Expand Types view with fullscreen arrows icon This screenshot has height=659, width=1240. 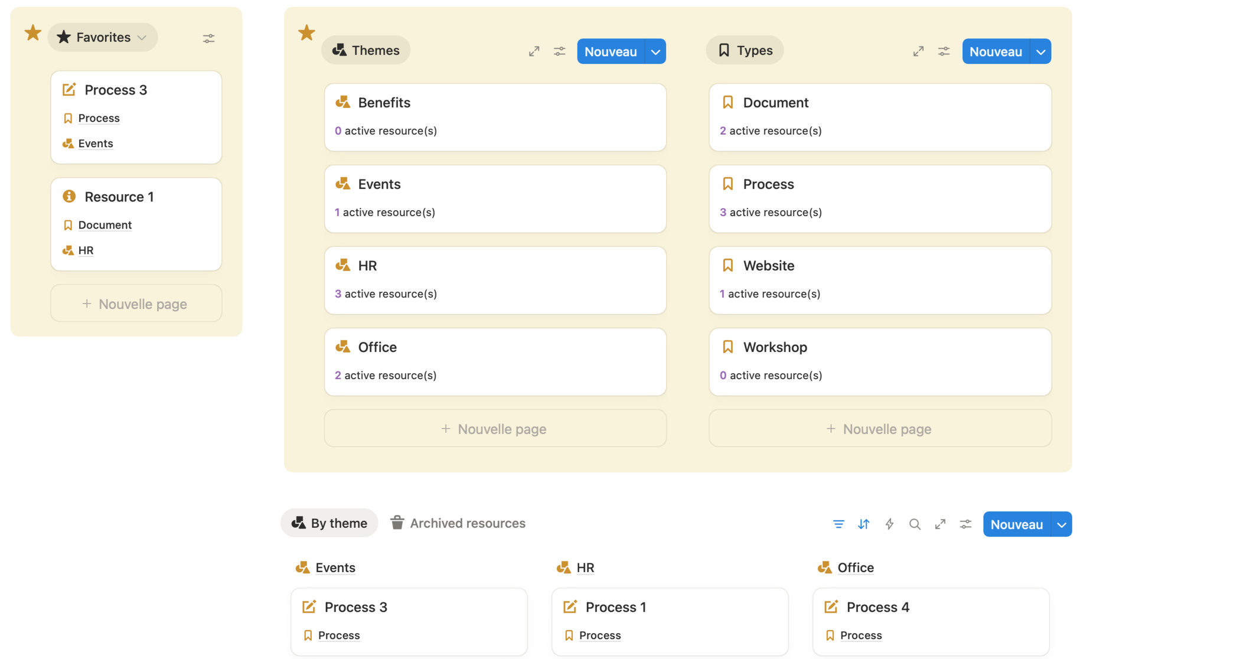coord(918,51)
